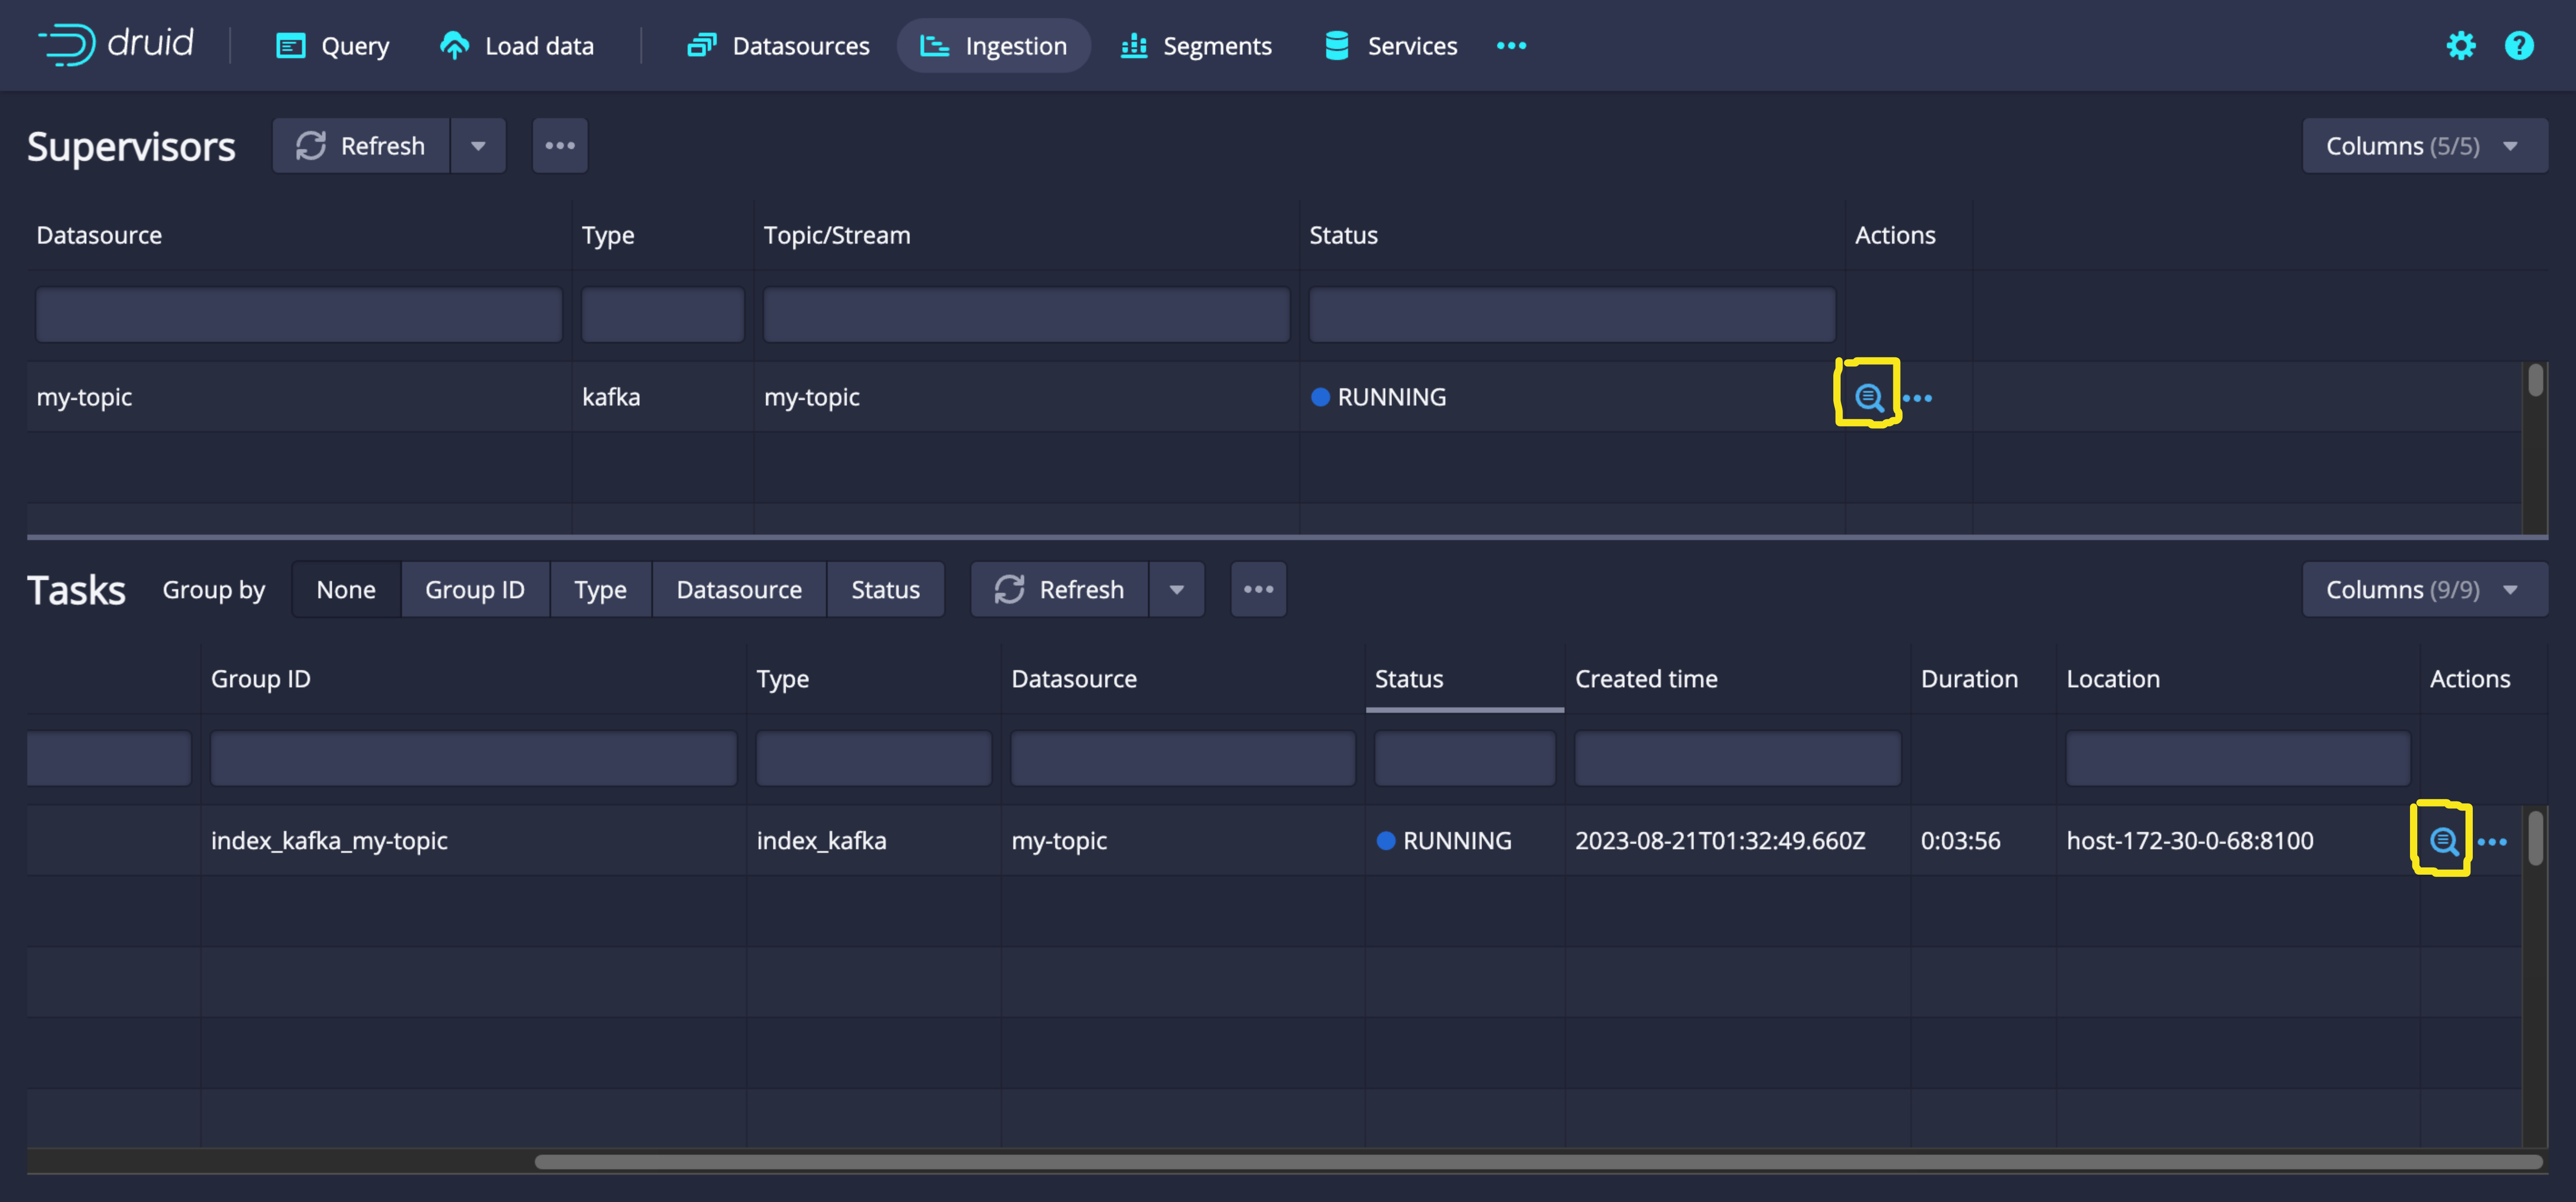
Task: Group tasks by Type
Action: click(x=600, y=590)
